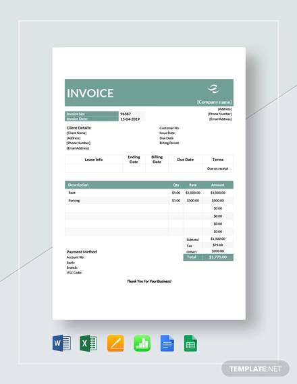This screenshot has width=297, height=384.
Task: Select the Billing Date column header
Action: [x=157, y=160]
